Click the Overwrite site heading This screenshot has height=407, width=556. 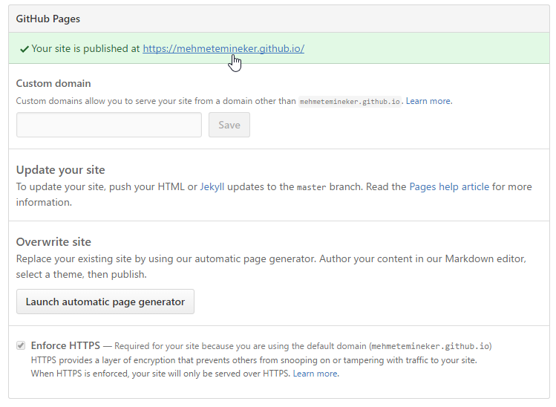pos(53,242)
